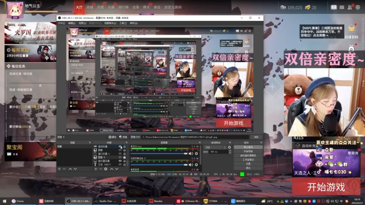The width and height of the screenshot is (365, 205).
Task: Open the 工具 Tools menu in OBS
Action: pyautogui.click(x=123, y=23)
